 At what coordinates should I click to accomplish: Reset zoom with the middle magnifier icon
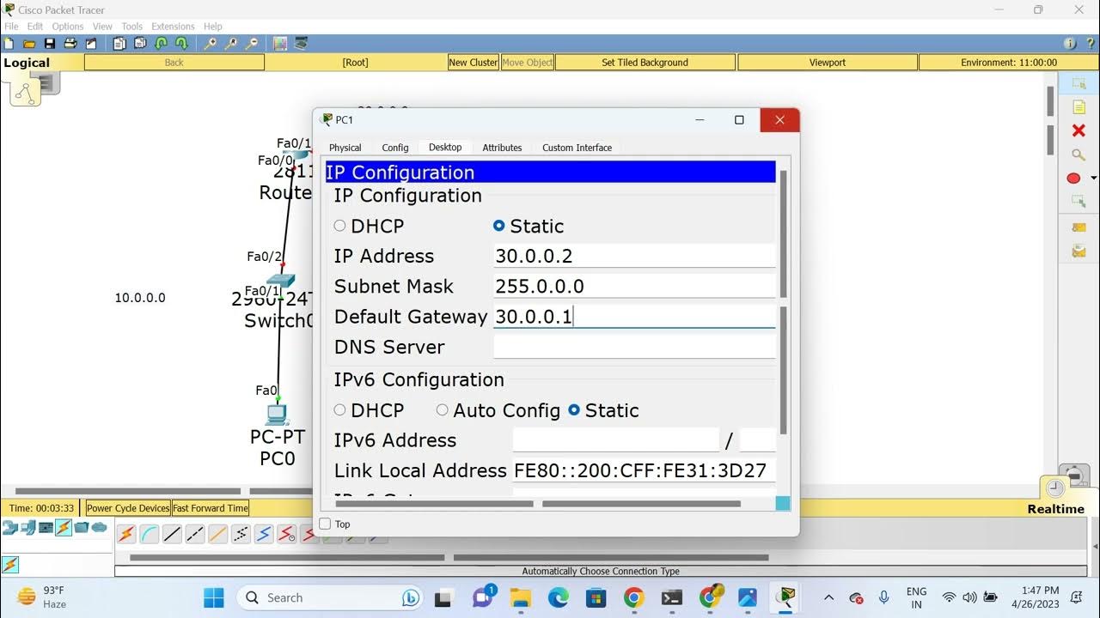[x=230, y=43]
